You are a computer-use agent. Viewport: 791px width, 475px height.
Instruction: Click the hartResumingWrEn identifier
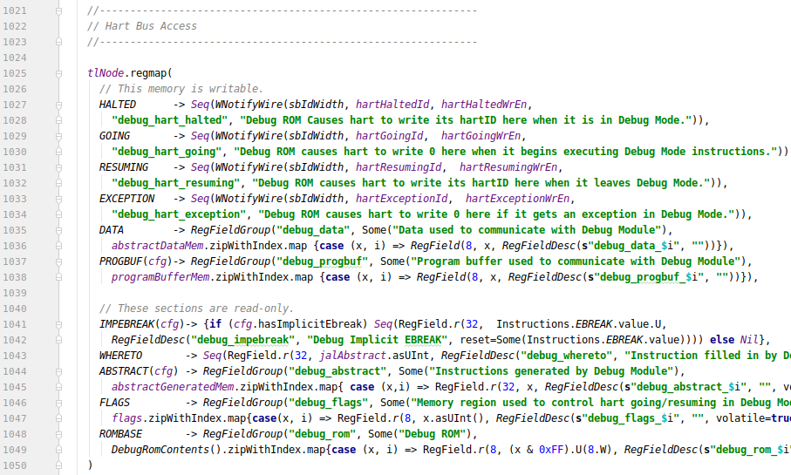point(508,167)
